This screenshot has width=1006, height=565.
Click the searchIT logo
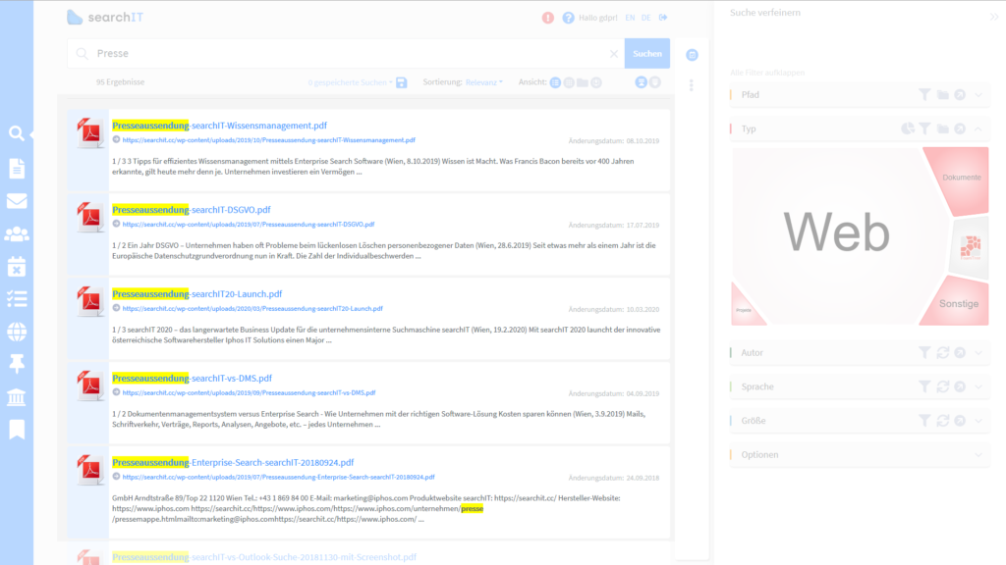(x=105, y=18)
